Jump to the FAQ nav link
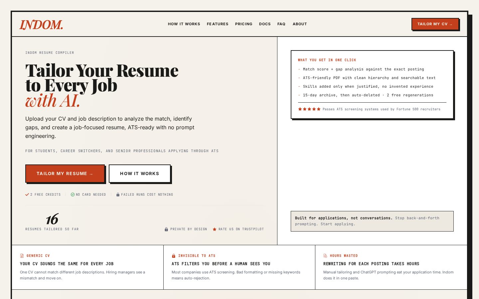This screenshot has width=479, height=299. [281, 24]
